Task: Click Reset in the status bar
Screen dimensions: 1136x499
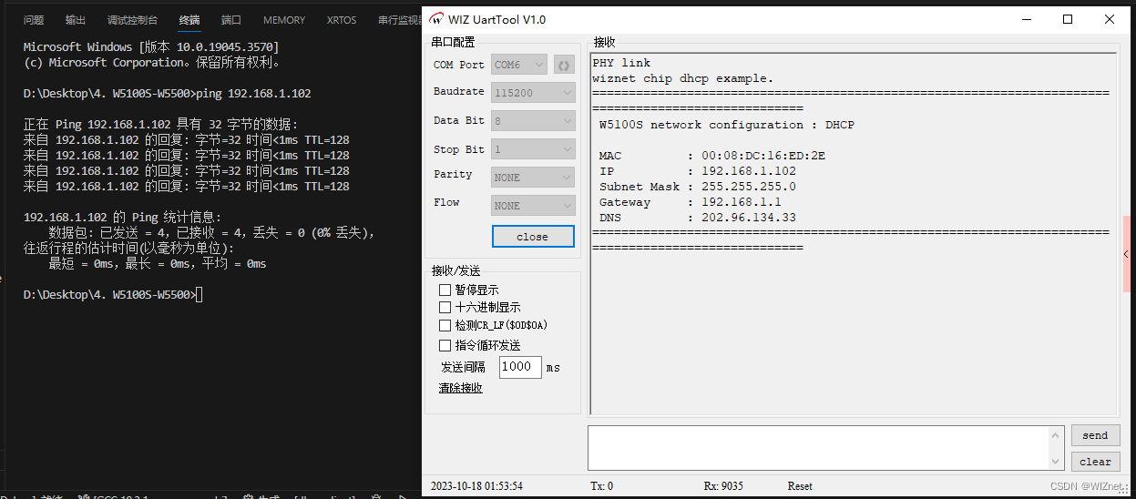Action: click(800, 486)
